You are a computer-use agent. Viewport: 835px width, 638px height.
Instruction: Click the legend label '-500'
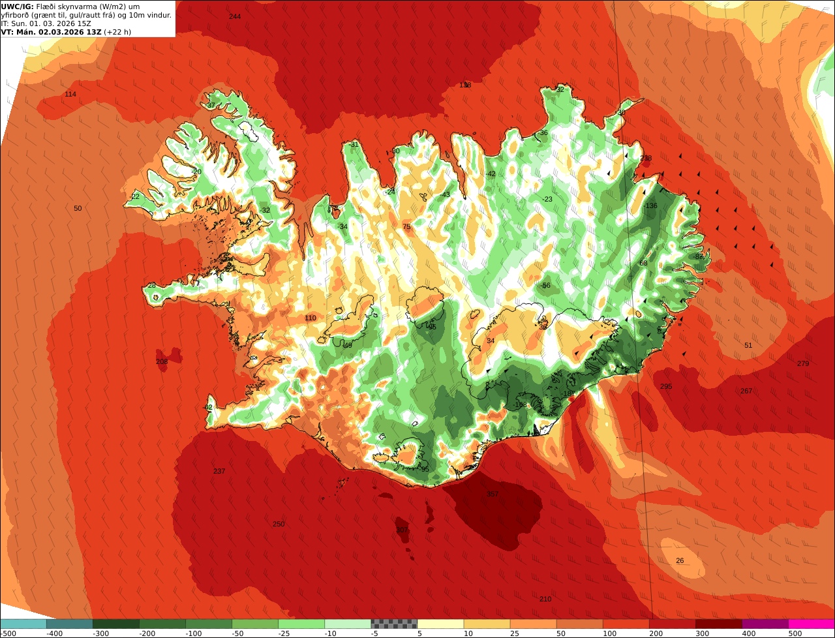click(x=8, y=633)
